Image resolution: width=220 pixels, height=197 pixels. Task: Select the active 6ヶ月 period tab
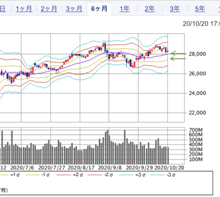99,9
